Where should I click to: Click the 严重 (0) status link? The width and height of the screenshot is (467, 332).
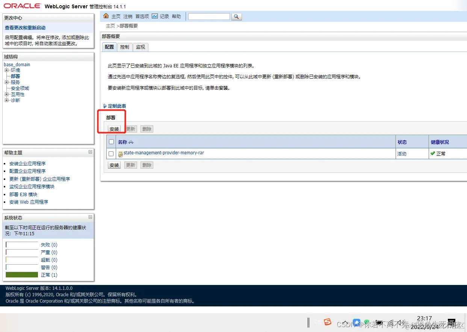49,253
